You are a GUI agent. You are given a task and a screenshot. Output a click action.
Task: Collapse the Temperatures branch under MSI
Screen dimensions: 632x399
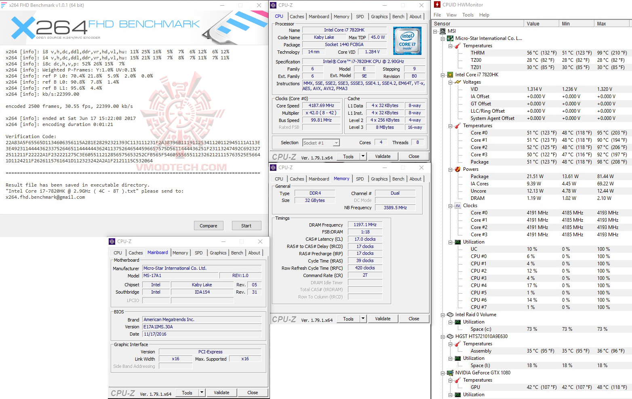450,45
